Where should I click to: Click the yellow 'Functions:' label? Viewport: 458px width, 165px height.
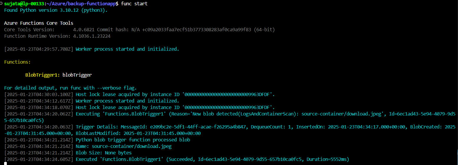tap(17, 62)
